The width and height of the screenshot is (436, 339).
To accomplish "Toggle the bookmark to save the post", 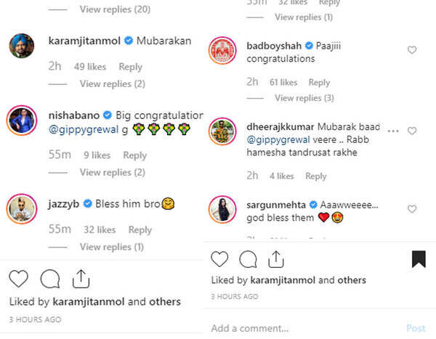I will tap(419, 259).
